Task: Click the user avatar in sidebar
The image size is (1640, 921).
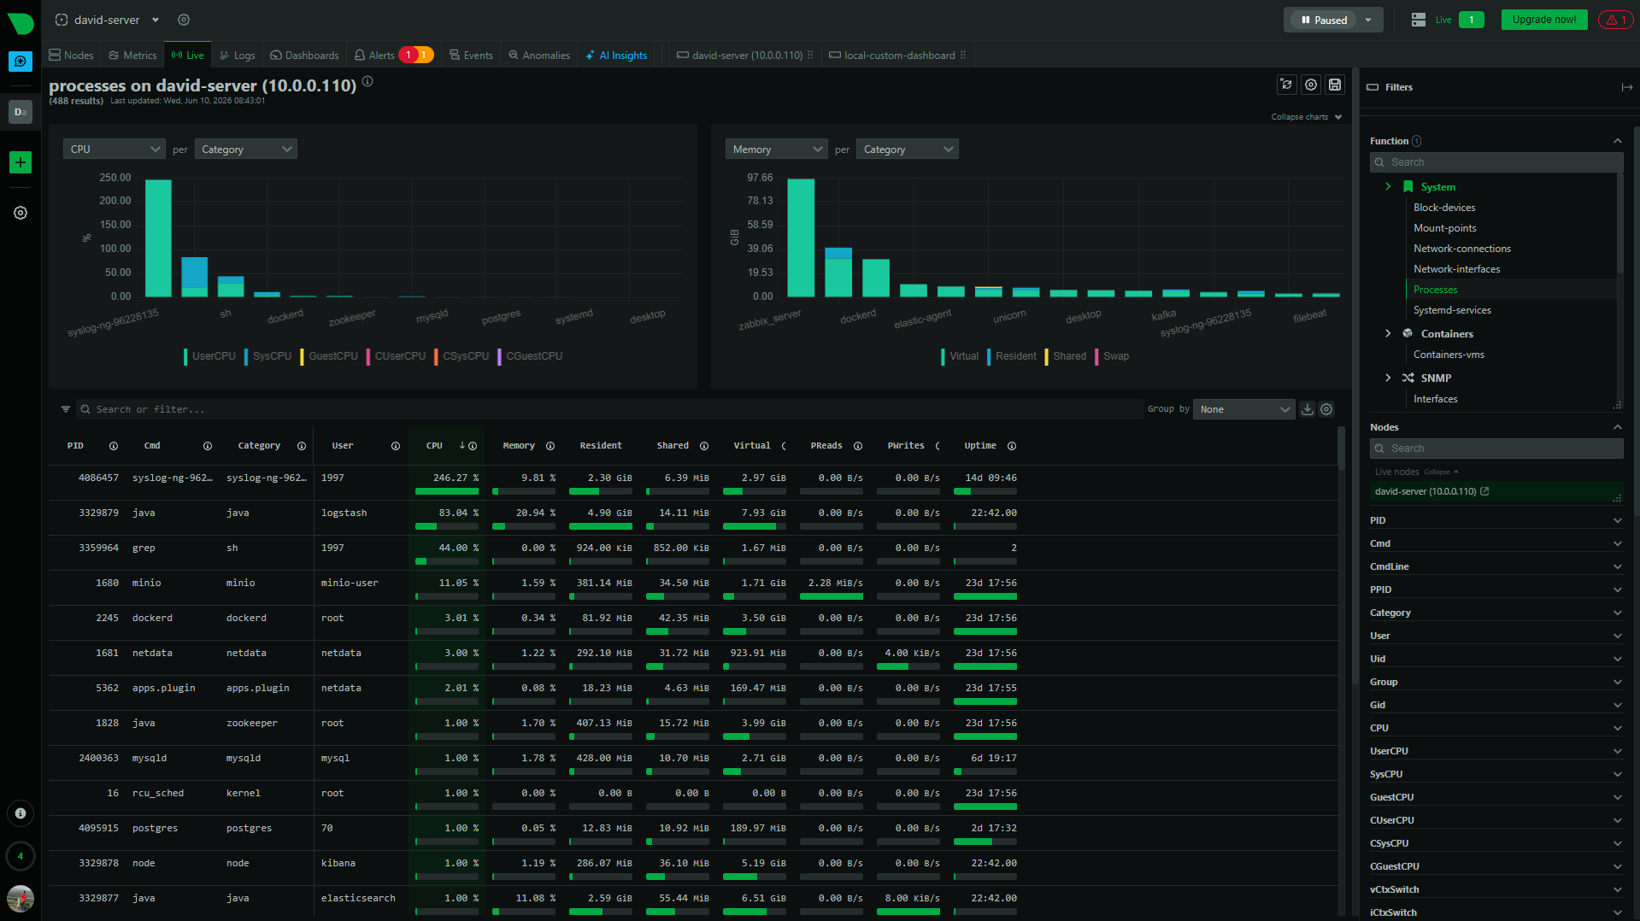Action: [x=21, y=898]
